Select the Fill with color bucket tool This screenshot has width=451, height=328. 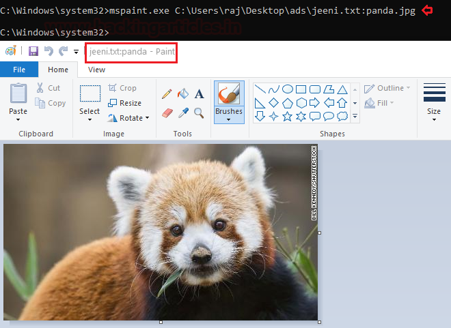coord(183,93)
